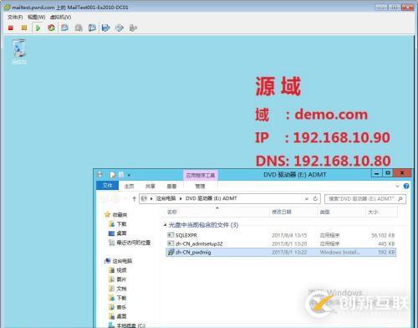Open the 视图(W) menu
Image resolution: width=418 pixels, height=328 pixels.
pos(37,17)
